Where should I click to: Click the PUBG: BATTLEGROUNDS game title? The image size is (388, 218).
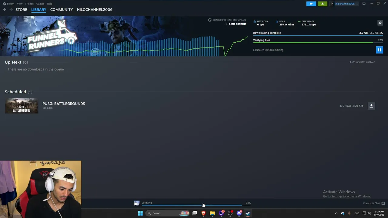pyautogui.click(x=64, y=104)
